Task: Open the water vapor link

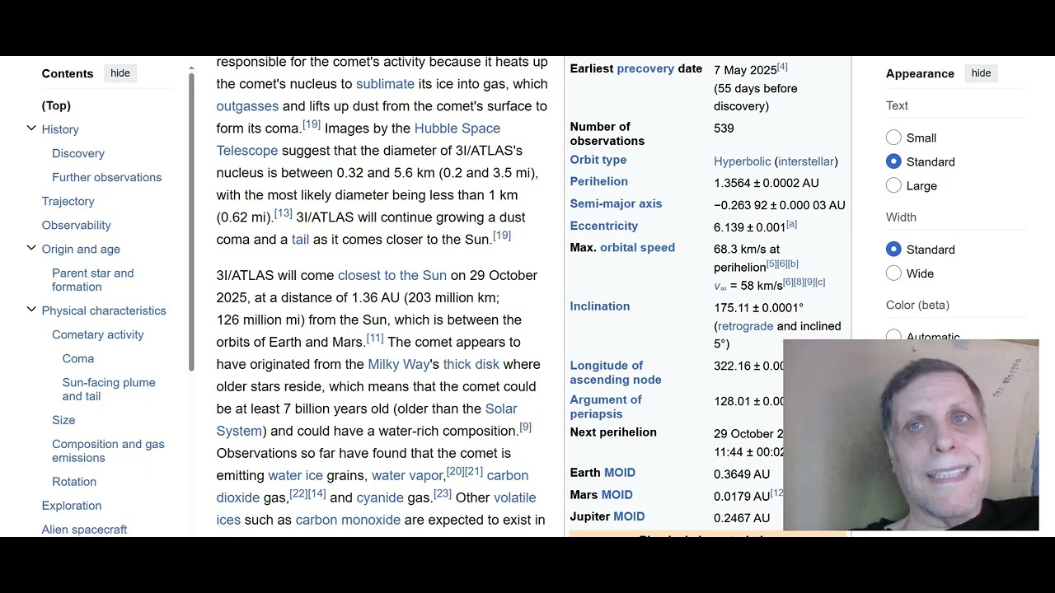Action: [407, 475]
